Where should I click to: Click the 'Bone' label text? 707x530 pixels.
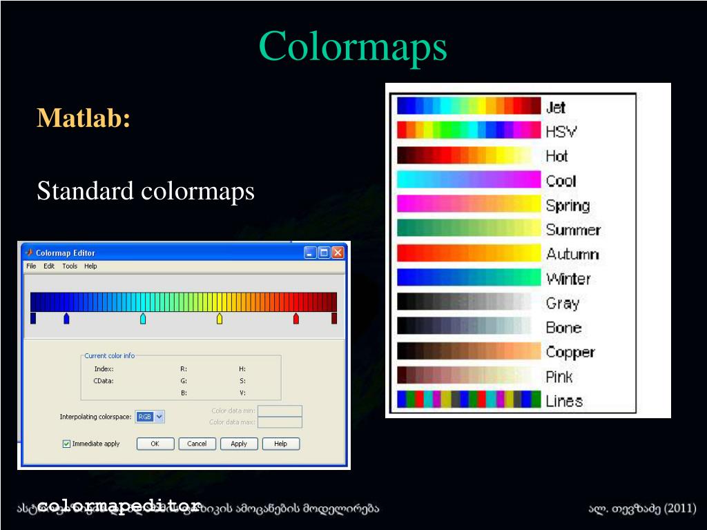coord(563,327)
